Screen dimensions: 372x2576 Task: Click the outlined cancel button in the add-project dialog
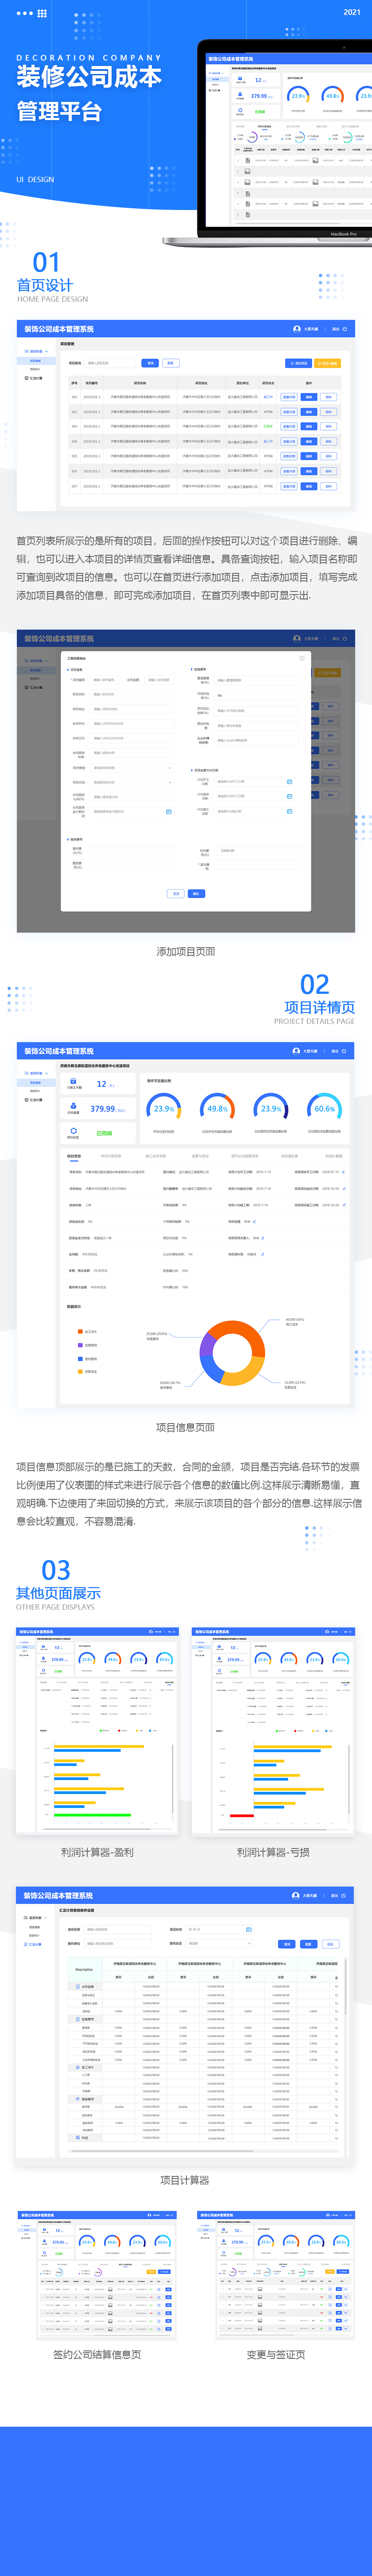point(176,893)
